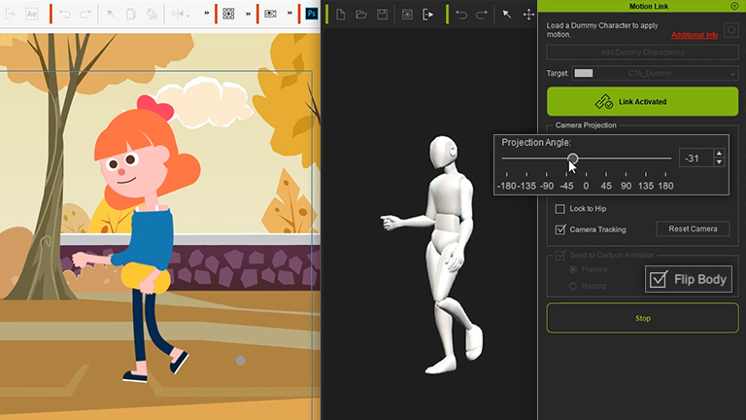Open the Additional Info link
Image resolution: width=746 pixels, height=420 pixels.
coord(695,35)
